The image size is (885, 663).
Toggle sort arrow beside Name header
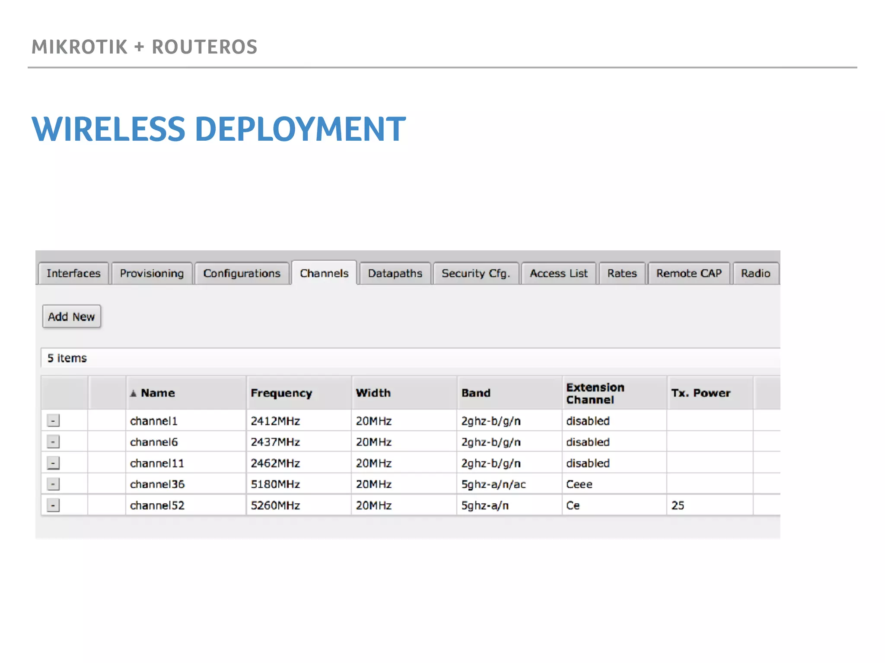point(134,393)
